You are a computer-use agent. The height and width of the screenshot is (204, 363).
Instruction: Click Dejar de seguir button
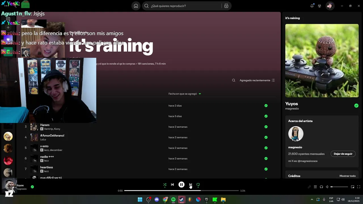pos(343,154)
